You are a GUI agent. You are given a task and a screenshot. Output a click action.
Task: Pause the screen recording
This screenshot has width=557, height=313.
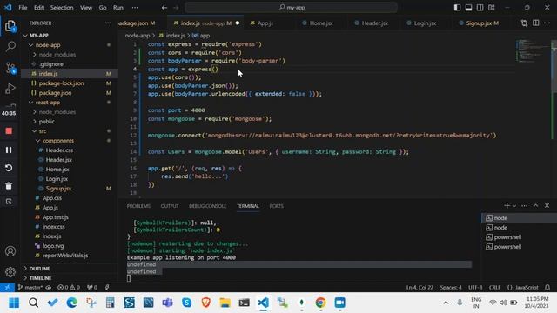[9, 150]
